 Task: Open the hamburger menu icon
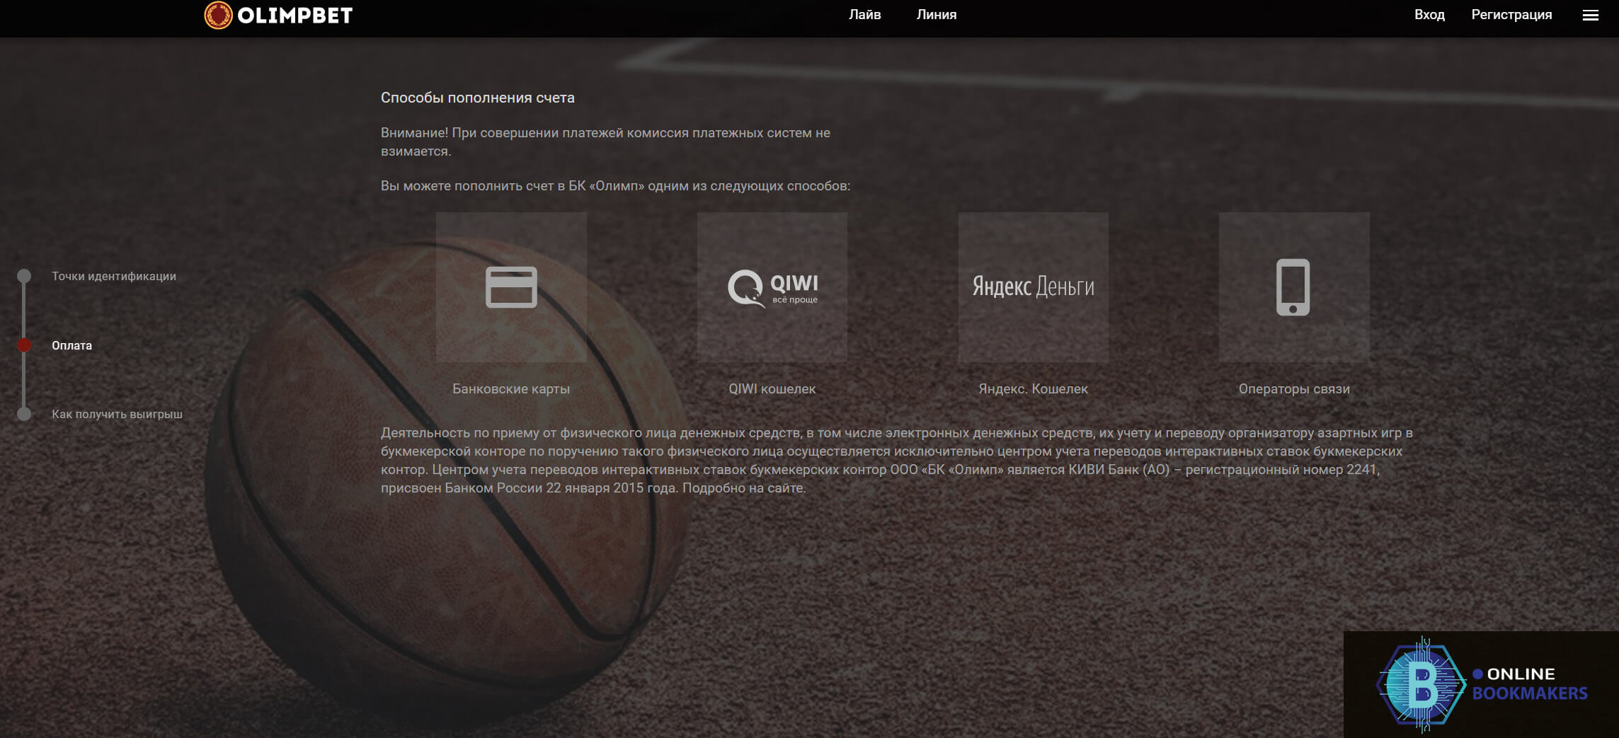coord(1590,16)
